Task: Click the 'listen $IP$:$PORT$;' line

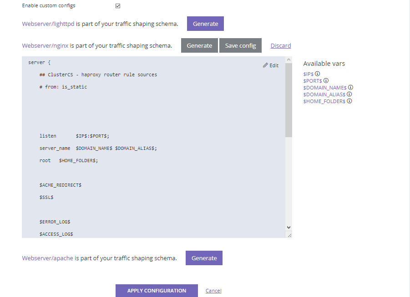Action: pos(74,136)
